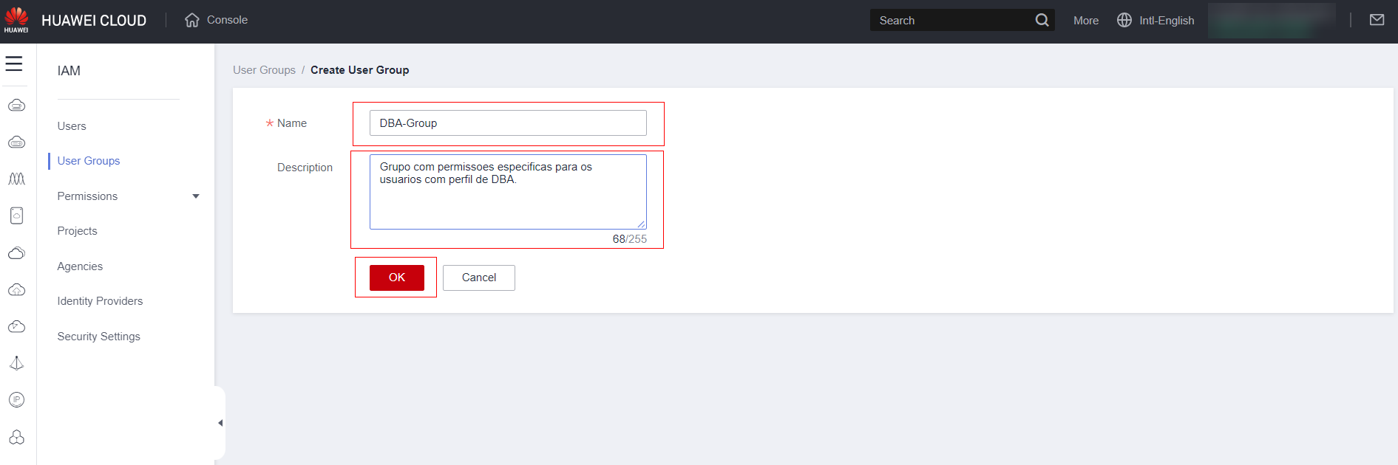Click the cloud upload/backup sidebar icon

[x=16, y=290]
